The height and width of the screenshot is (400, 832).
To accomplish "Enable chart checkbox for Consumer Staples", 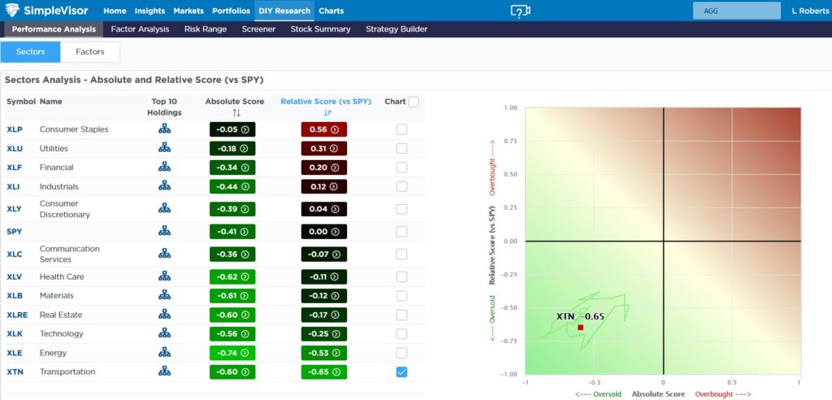I will 402,129.
